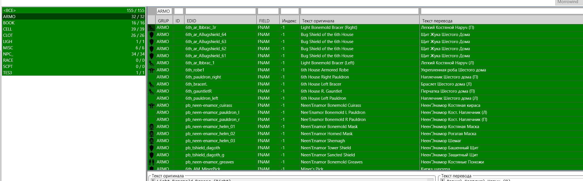Click the helmet icon beside pb_neen-enamor_helm_01

(152, 127)
